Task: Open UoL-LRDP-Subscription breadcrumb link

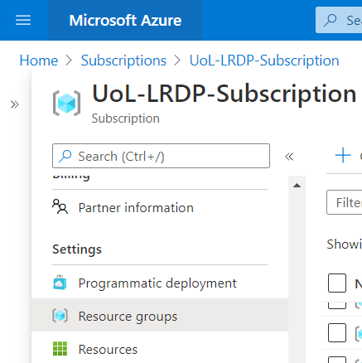Action: pyautogui.click(x=264, y=60)
